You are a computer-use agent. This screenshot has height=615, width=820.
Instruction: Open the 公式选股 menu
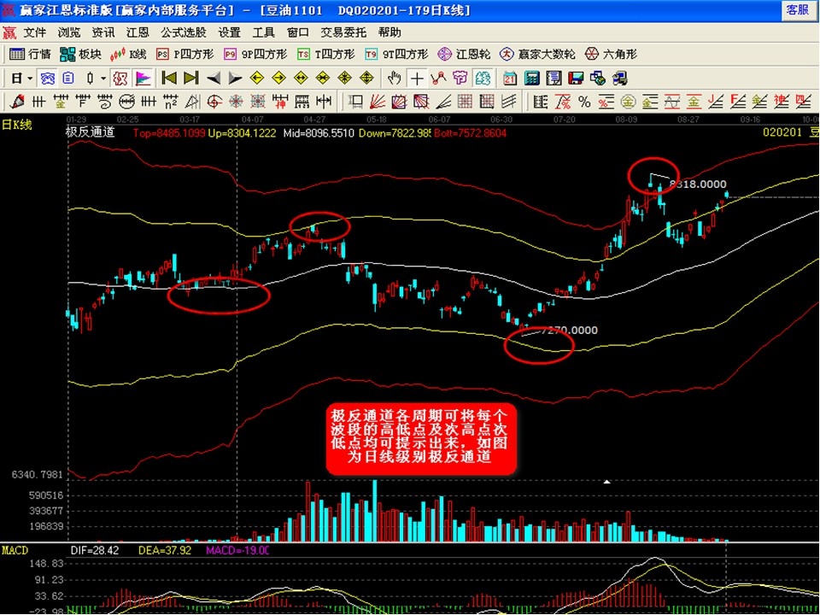tap(184, 32)
